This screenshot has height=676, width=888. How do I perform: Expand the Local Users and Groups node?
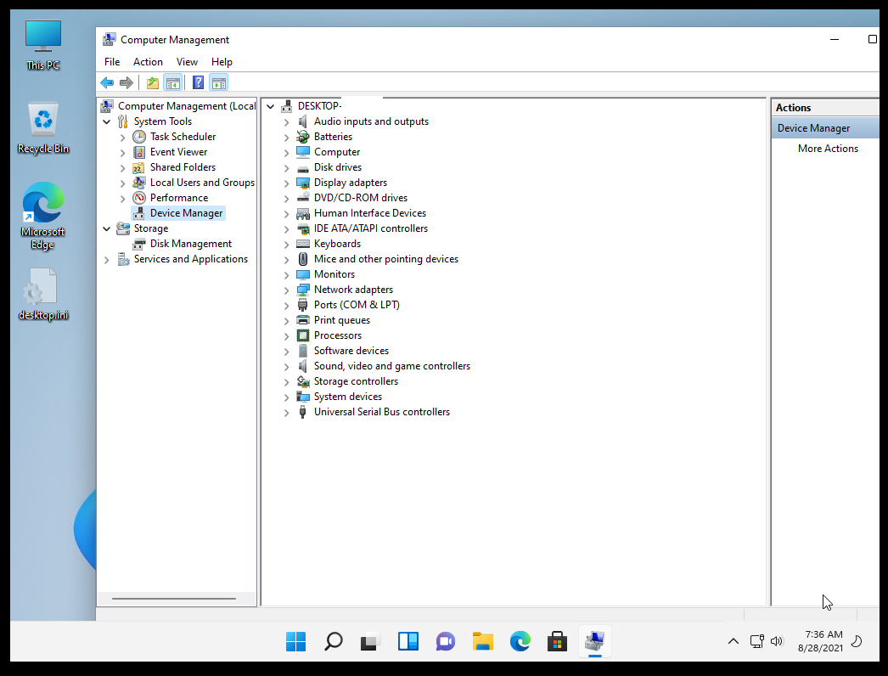pos(123,183)
